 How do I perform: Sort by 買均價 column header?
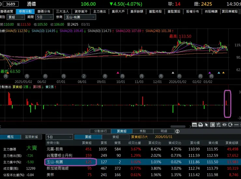pos(195,143)
